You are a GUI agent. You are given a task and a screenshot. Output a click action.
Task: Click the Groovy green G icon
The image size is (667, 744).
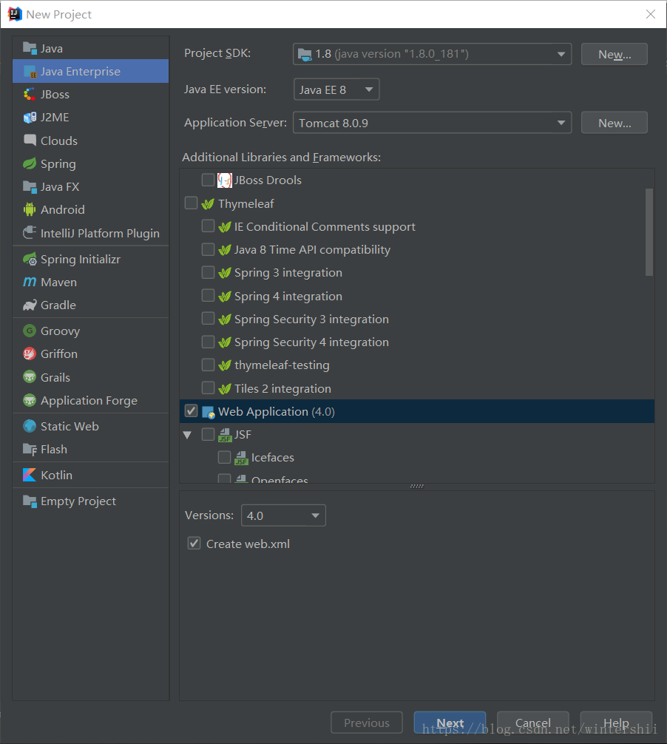30,331
